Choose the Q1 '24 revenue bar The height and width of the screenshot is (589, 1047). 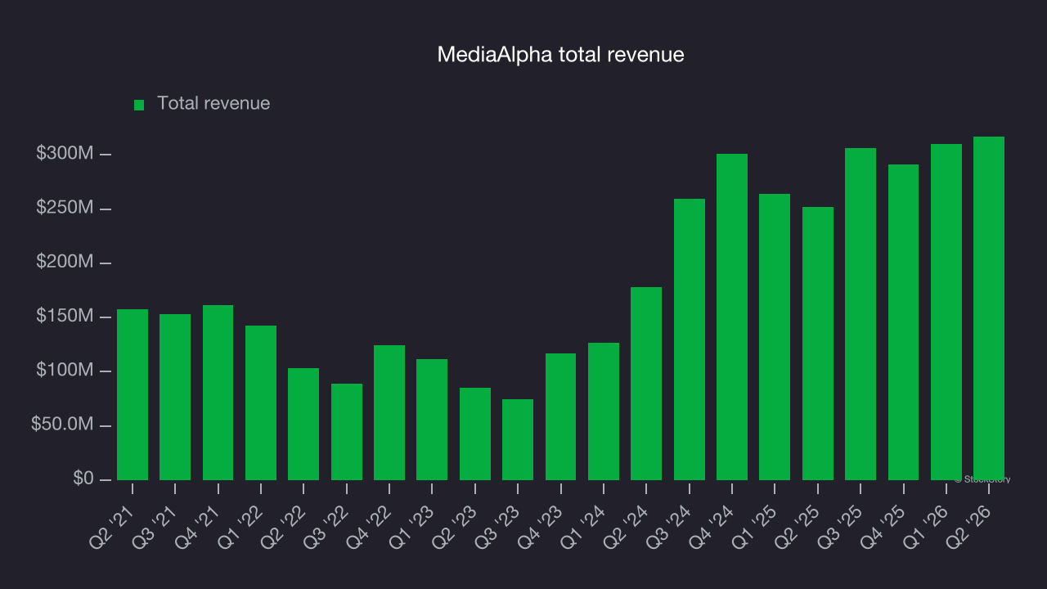[604, 411]
